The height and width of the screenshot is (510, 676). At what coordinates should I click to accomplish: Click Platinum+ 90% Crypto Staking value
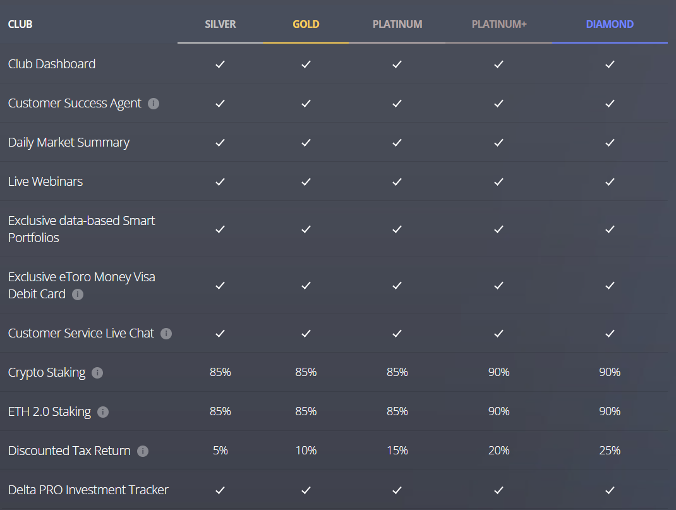click(499, 372)
